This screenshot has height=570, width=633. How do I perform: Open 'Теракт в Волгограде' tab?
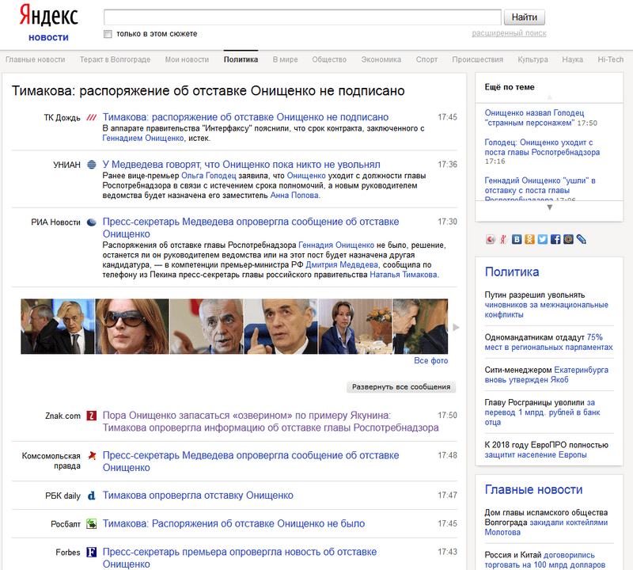(x=115, y=59)
